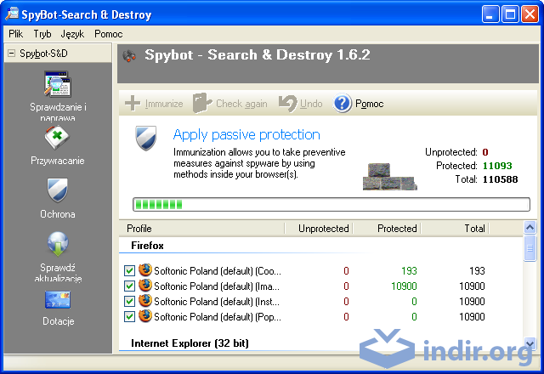Viewport: 544px width, 374px height.
Task: Click the Spybot-S&D sidebar header label
Action: (43, 54)
